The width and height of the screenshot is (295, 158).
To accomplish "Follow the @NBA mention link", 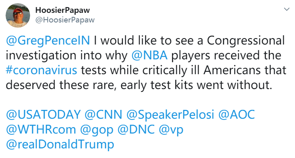I will (149, 55).
